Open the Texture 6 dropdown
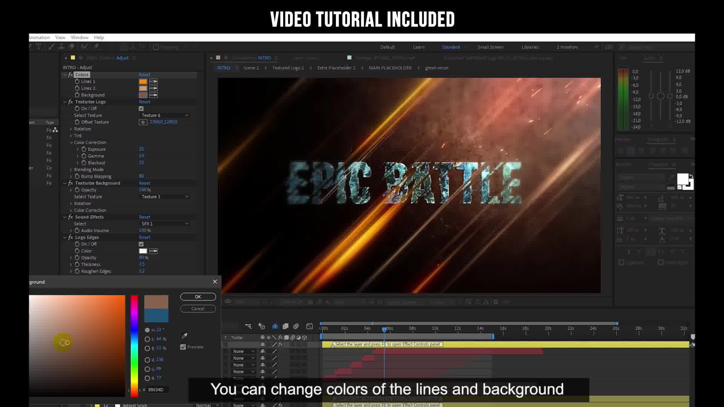This screenshot has width=724, height=407. [164, 115]
